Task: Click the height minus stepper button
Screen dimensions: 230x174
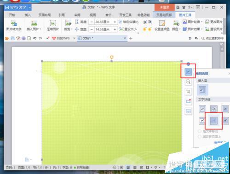Action: pyautogui.click(x=92, y=22)
